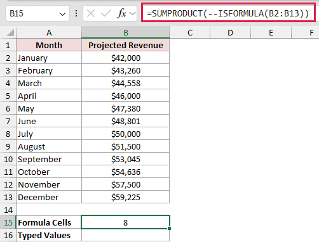
Task: Select the June cell
Action: pyautogui.click(x=49, y=121)
